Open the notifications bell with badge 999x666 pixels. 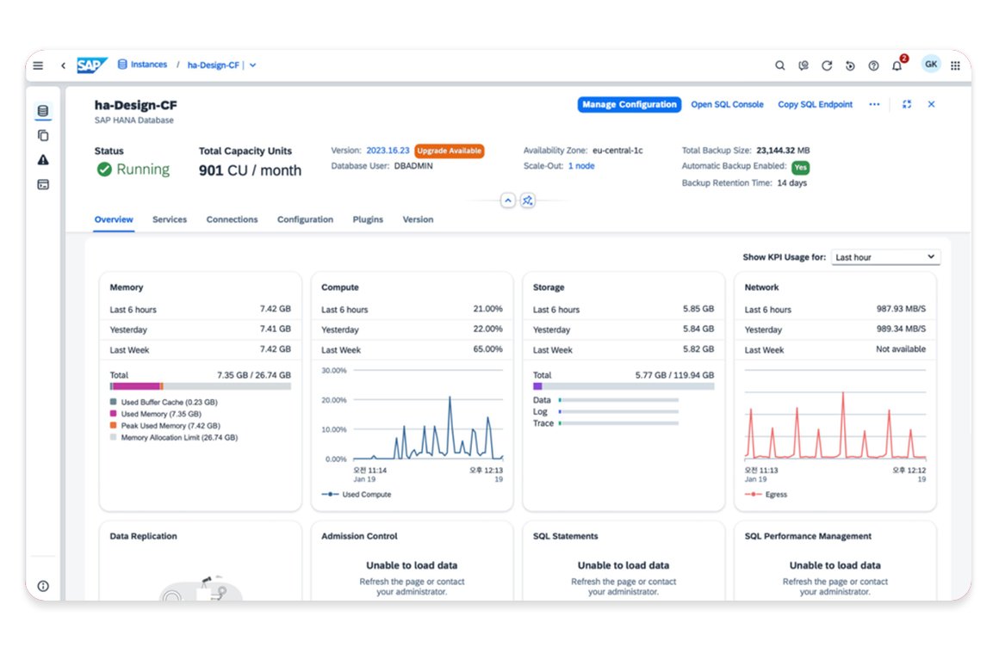[x=897, y=65]
